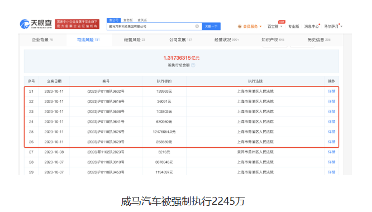Clear the search box with the X icon

pos(197,26)
